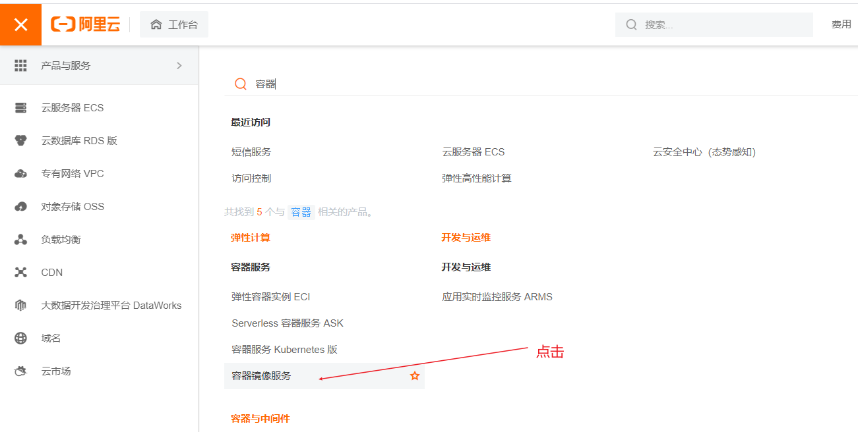Close the menu with the orange X button

[20, 24]
